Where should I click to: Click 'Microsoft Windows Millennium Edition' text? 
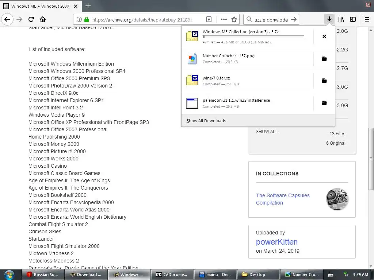(71, 64)
